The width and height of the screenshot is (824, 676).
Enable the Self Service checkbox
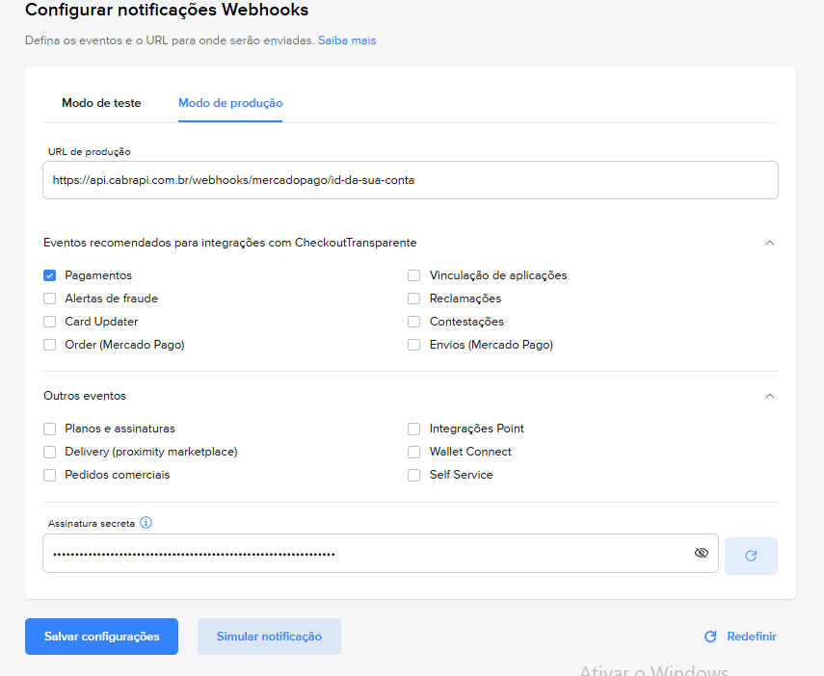[x=414, y=476]
